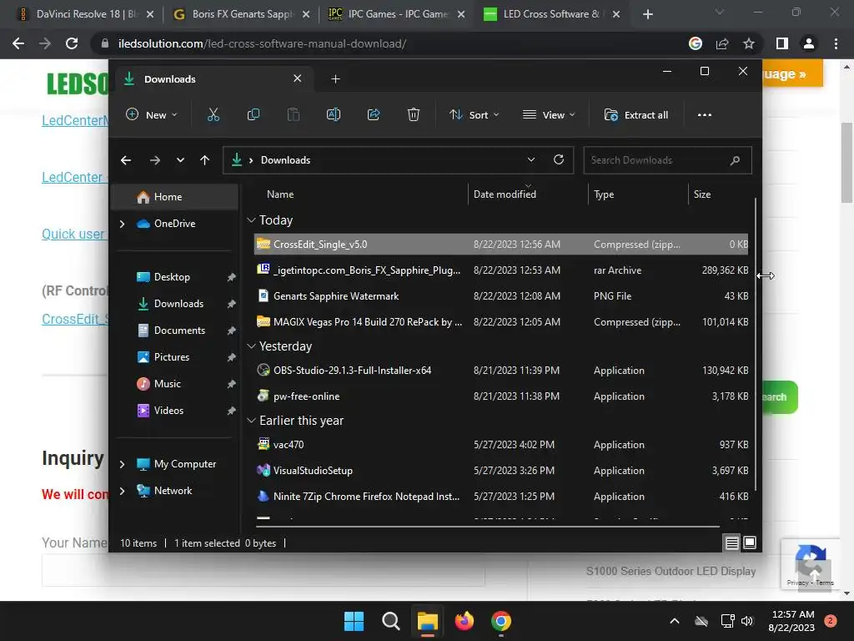This screenshot has height=641, width=854.
Task: Sort by the Date modified column header
Action: tap(505, 194)
